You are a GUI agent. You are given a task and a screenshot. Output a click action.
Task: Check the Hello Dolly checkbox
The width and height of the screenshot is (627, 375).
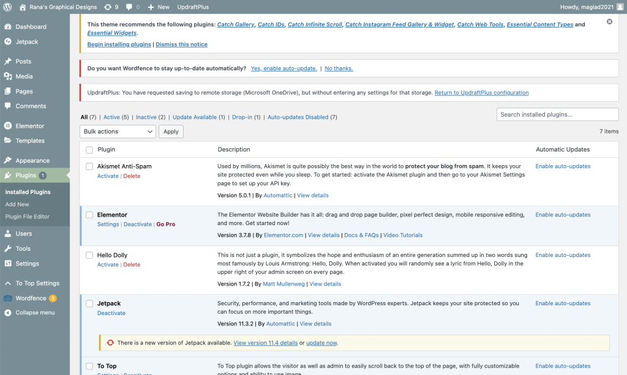click(89, 255)
